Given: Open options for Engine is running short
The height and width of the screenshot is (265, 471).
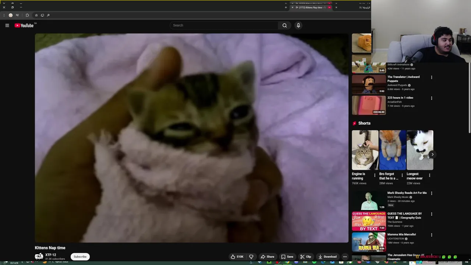Looking at the screenshot, I should click(x=375, y=175).
